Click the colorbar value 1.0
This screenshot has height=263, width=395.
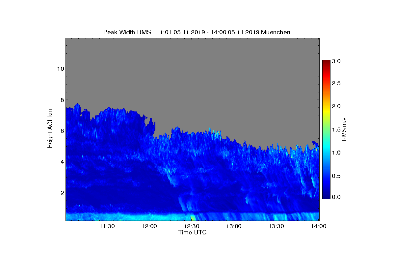336,153
